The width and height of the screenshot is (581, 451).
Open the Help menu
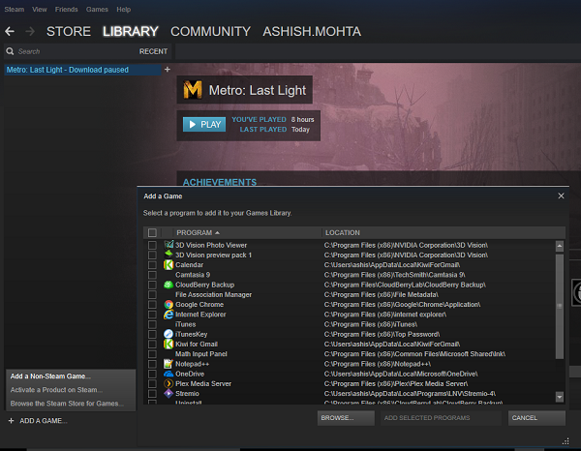[123, 10]
